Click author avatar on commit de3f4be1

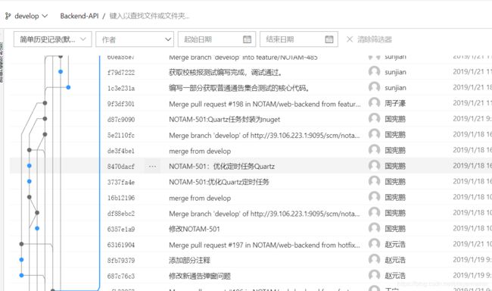point(374,150)
